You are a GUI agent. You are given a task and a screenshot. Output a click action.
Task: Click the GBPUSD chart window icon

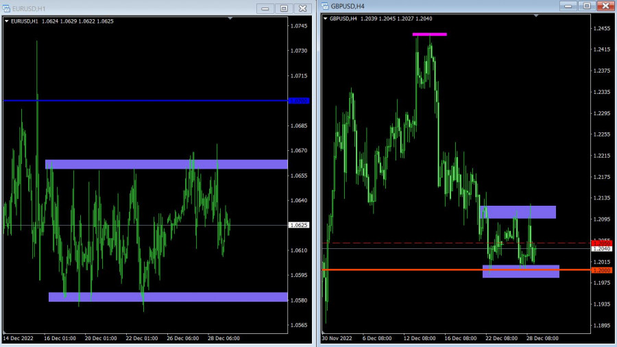point(325,6)
